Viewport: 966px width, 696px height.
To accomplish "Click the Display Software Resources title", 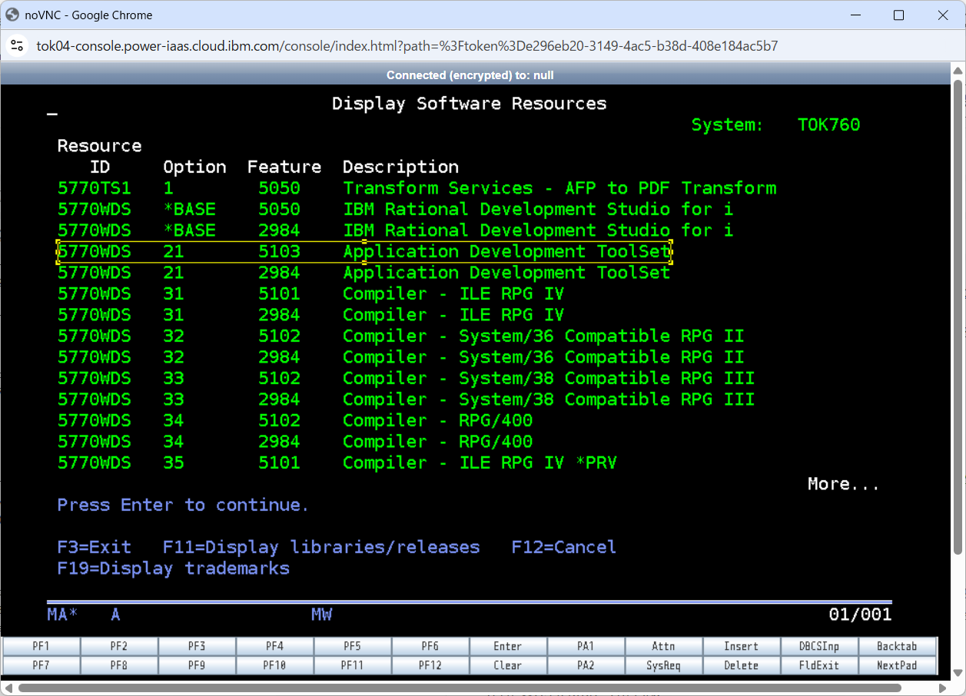I will (470, 104).
